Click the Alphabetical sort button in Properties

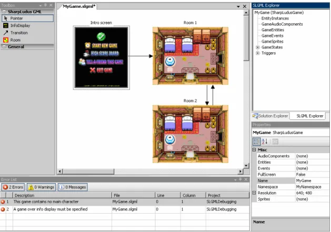pos(265,142)
